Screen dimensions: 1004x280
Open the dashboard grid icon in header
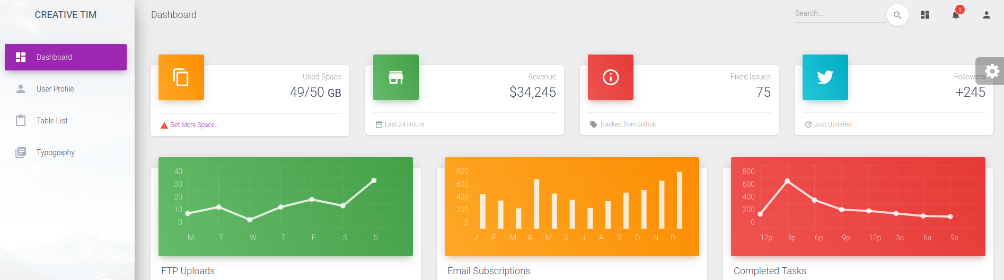tap(925, 15)
